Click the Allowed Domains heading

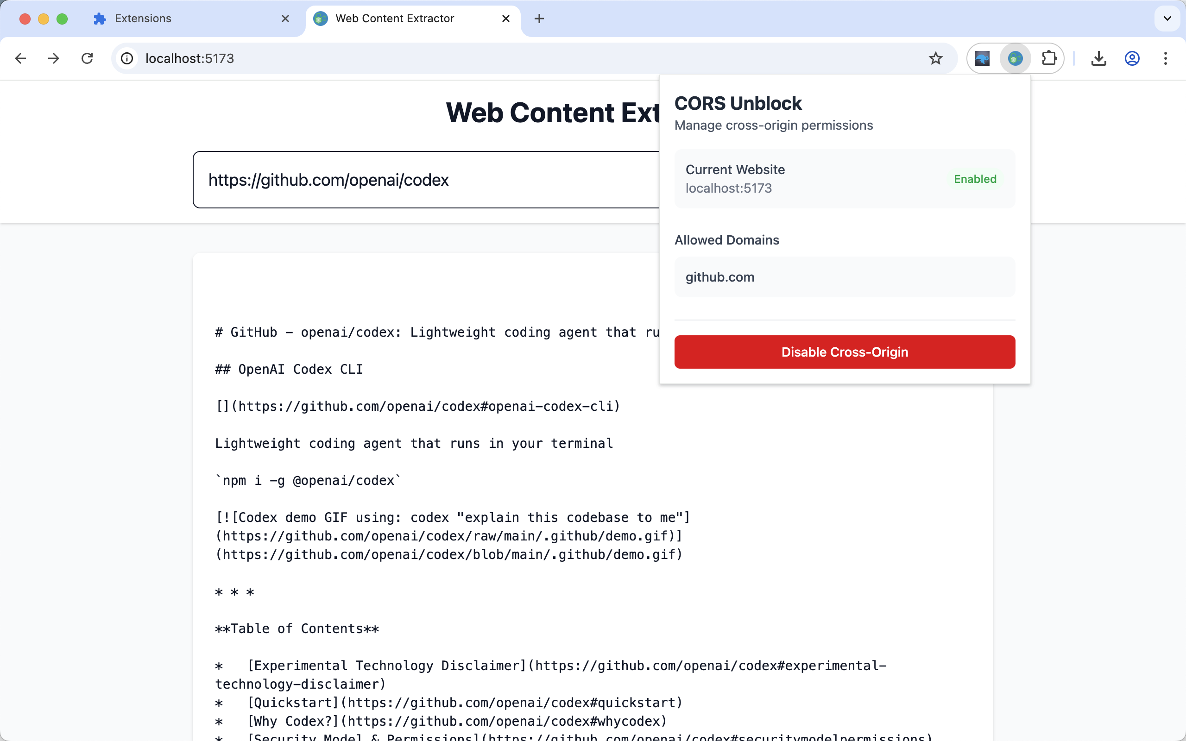(726, 240)
